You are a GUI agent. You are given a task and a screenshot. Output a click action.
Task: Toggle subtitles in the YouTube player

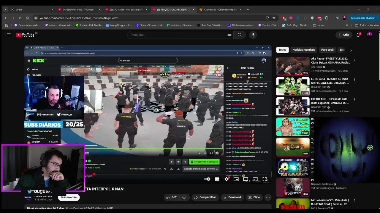(x=217, y=179)
